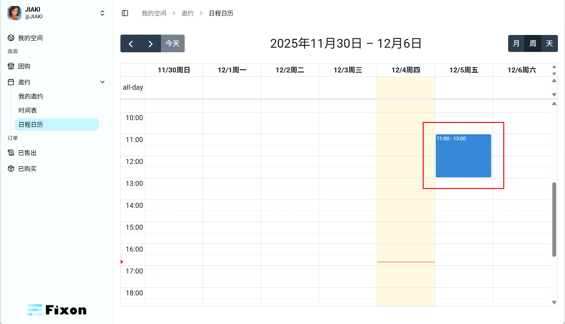The height and width of the screenshot is (324, 565).
Task: Open 已购买 package icon item
Action: (11, 169)
